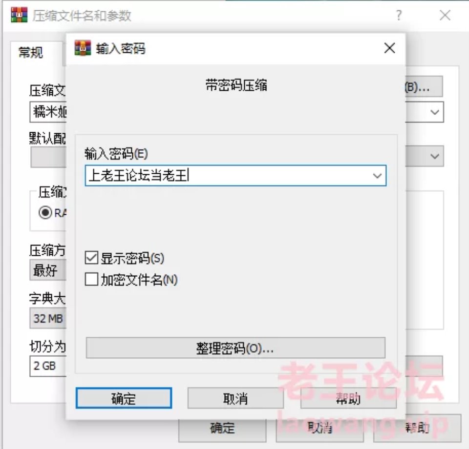
Task: Close the 压缩文件名和参数 window
Action: [445, 15]
